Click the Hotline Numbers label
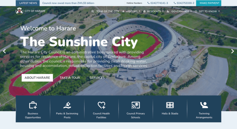This screenshot has width=237, height=129. [x=134, y=3]
